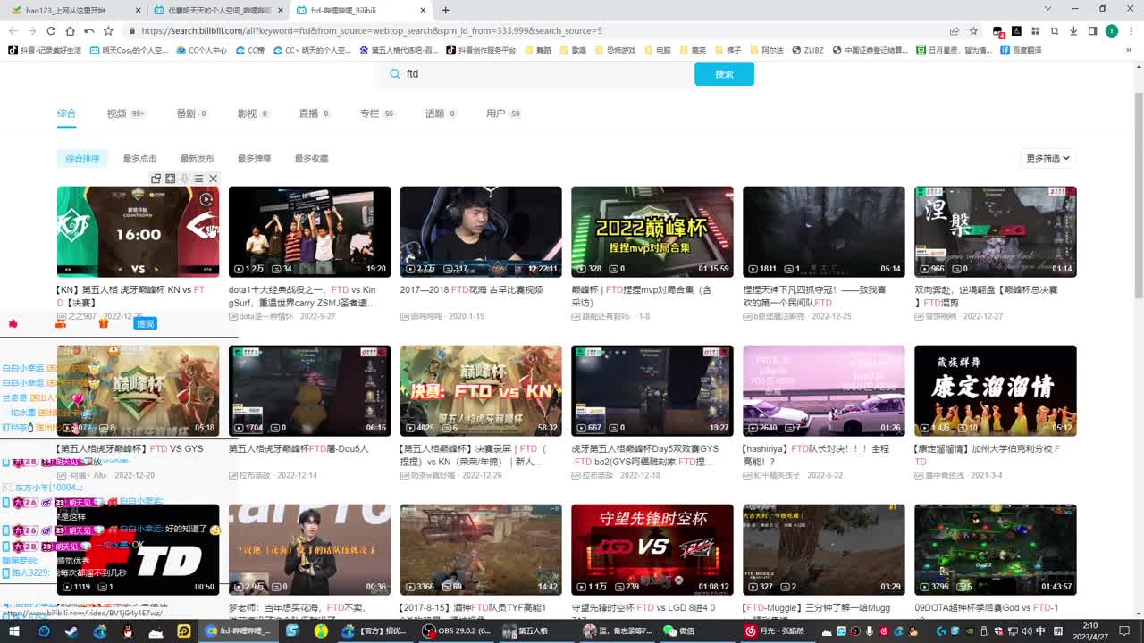The height and width of the screenshot is (643, 1144).
Task: Click uploader 雪饼啊啊 link
Action: coord(942,316)
